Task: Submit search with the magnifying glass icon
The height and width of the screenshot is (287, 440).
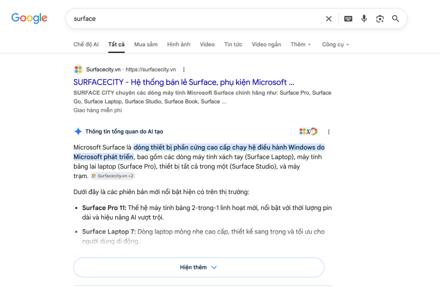Action: (x=396, y=19)
